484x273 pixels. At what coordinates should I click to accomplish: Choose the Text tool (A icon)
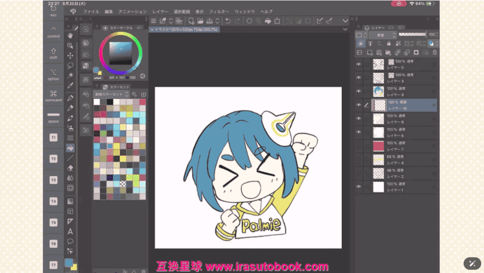[x=70, y=231]
